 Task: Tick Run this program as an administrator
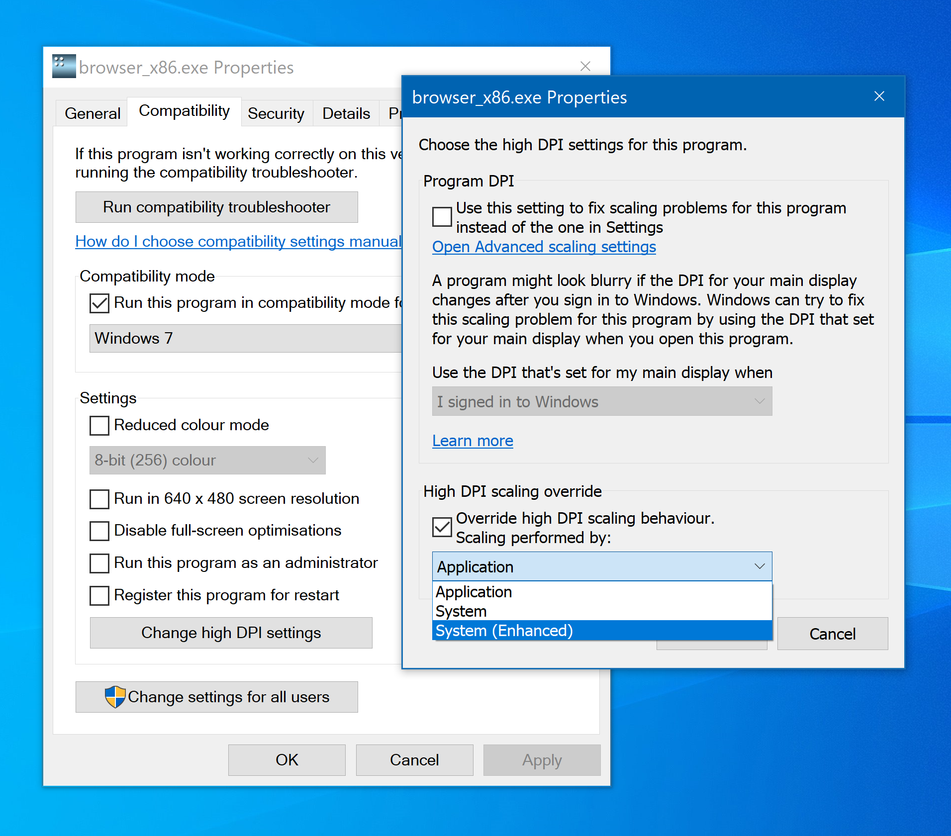coord(99,563)
